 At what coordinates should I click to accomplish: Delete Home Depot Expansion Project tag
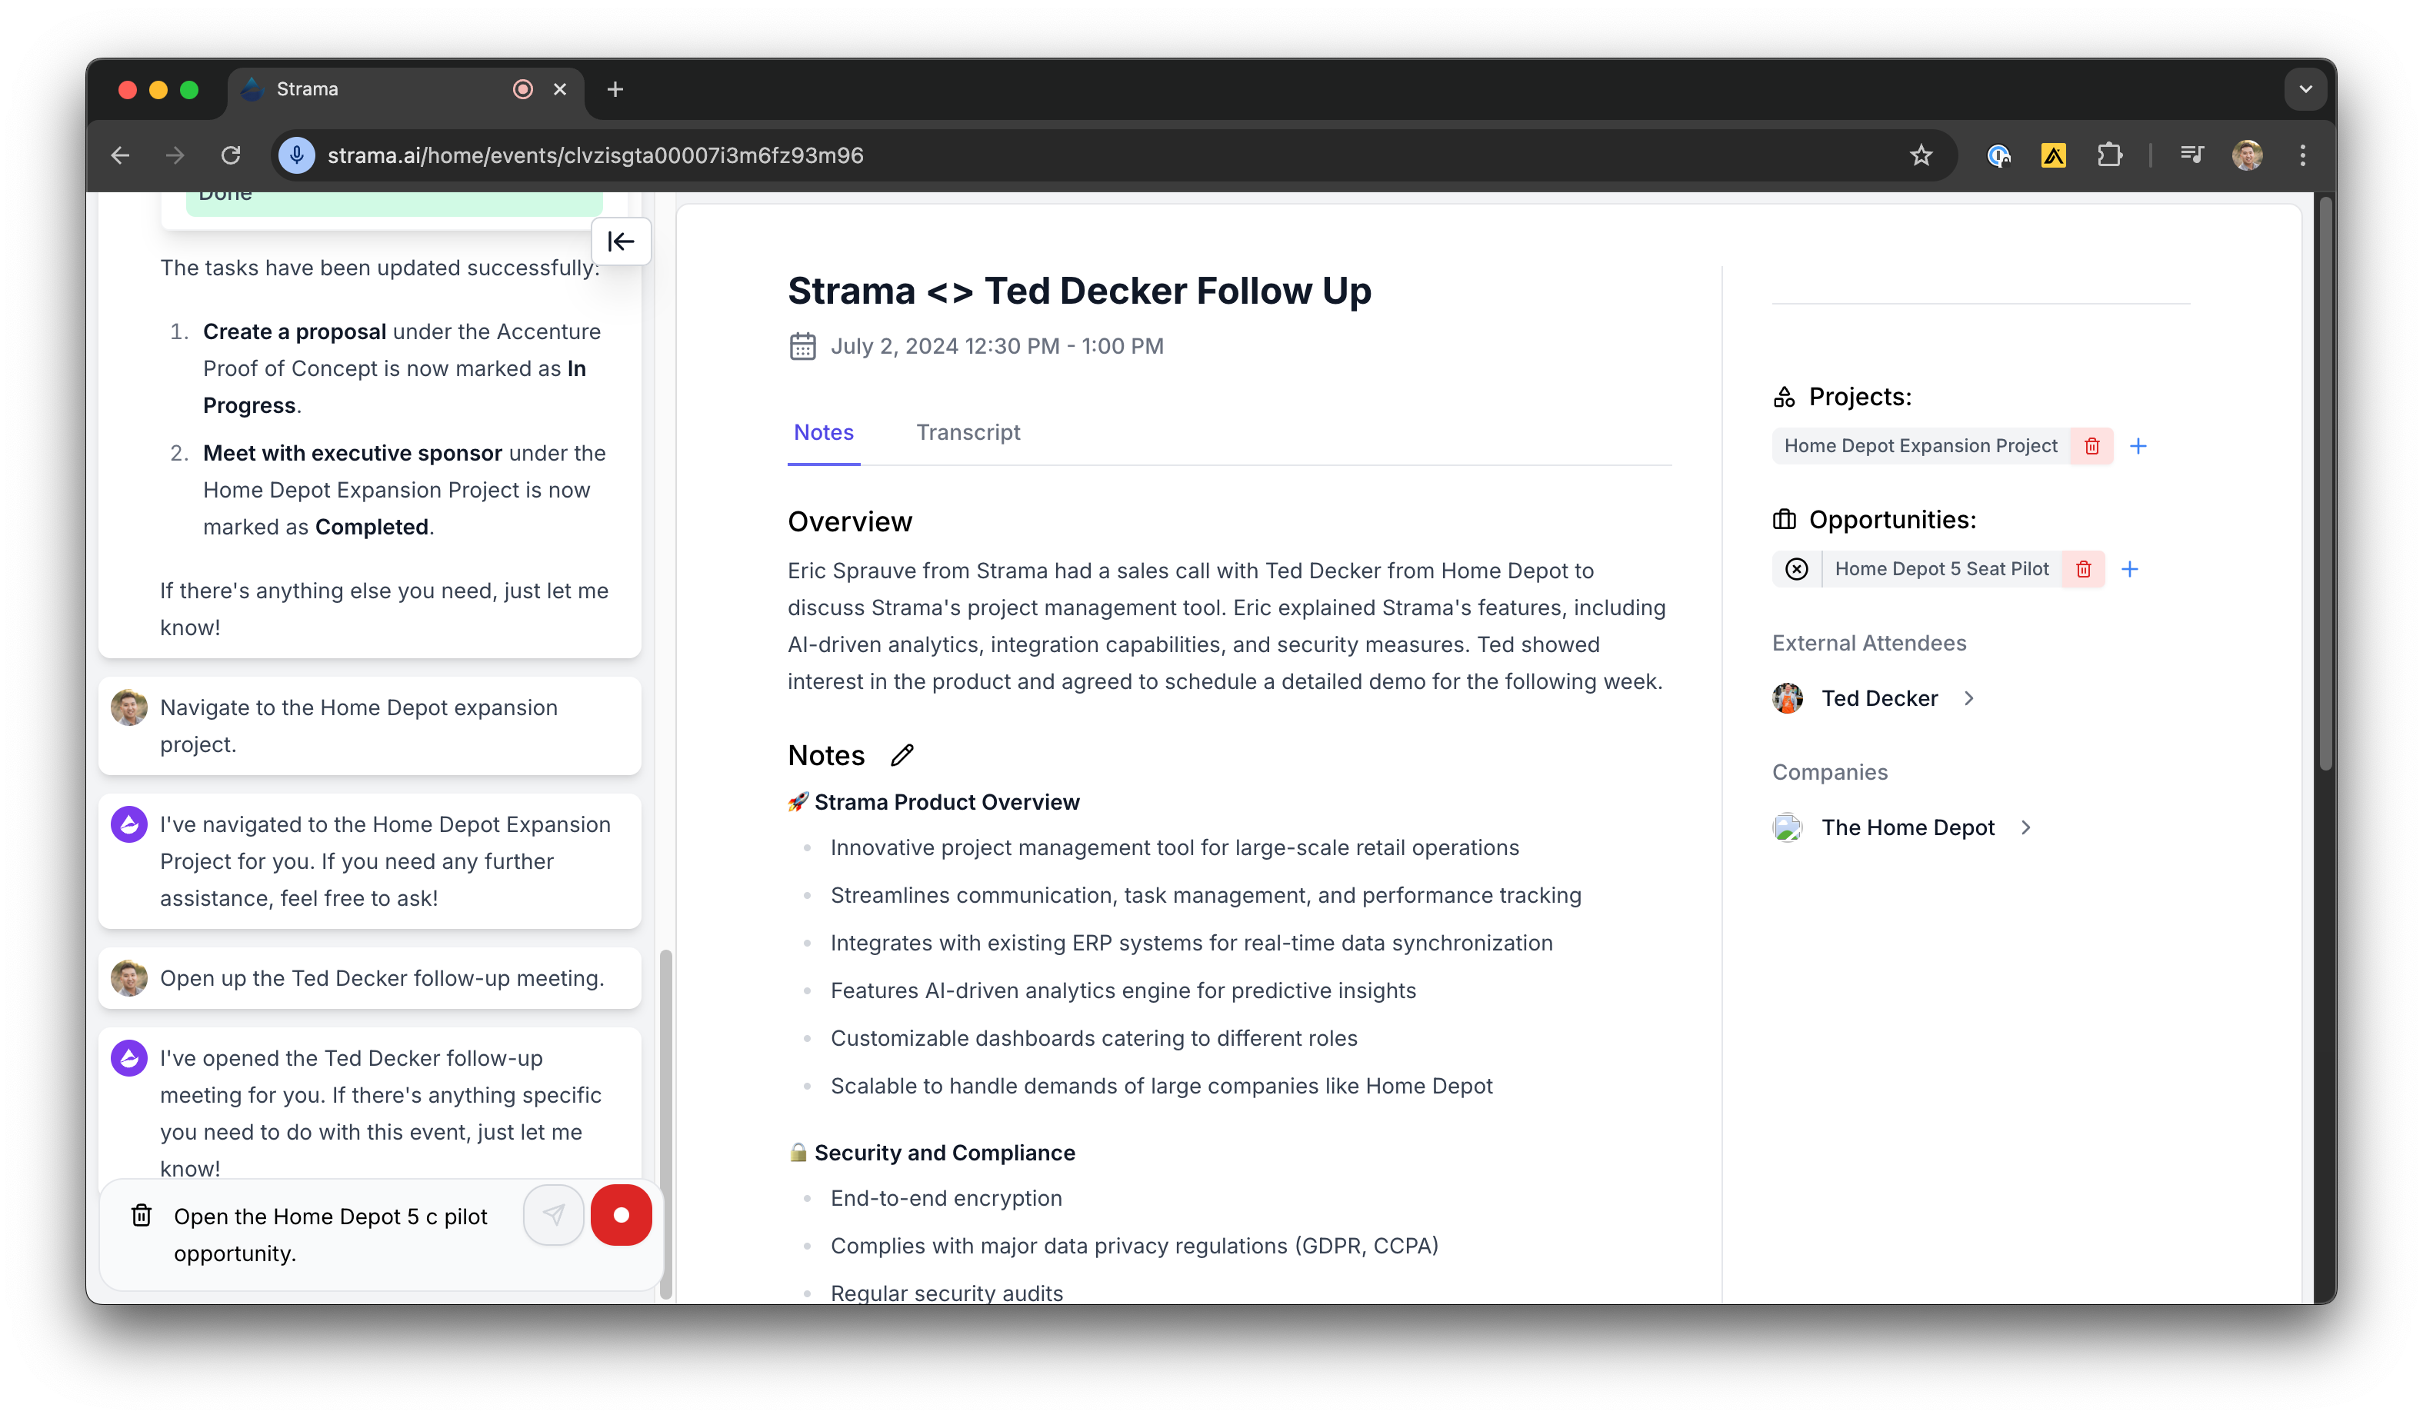pyautogui.click(x=2091, y=446)
